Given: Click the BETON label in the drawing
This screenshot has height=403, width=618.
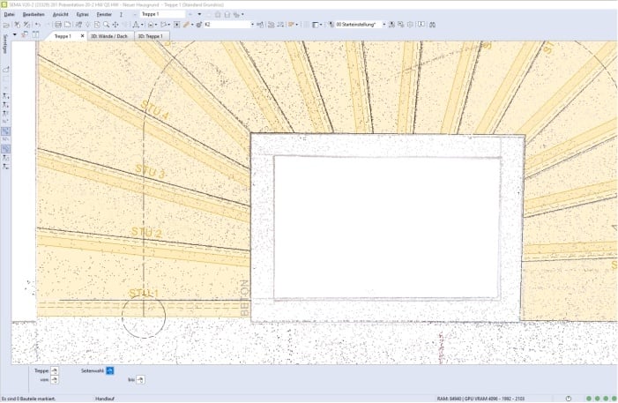Looking at the screenshot, I should tap(245, 298).
